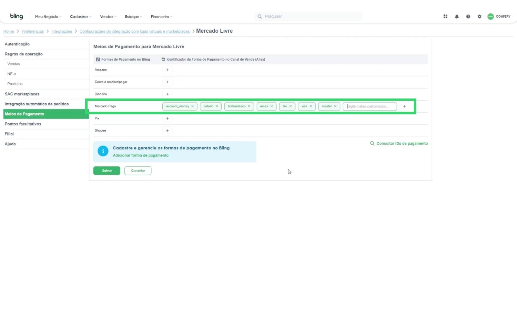The width and height of the screenshot is (517, 310).
Task: Select NF-e in the sidebar
Action: pos(46,74)
